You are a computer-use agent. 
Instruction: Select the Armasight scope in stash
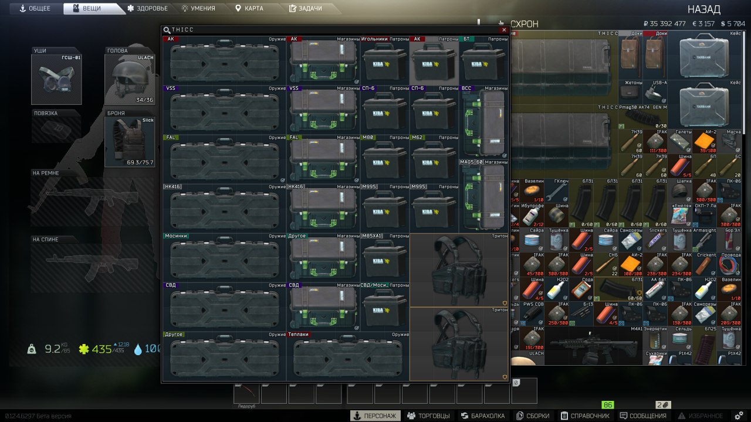pos(705,240)
